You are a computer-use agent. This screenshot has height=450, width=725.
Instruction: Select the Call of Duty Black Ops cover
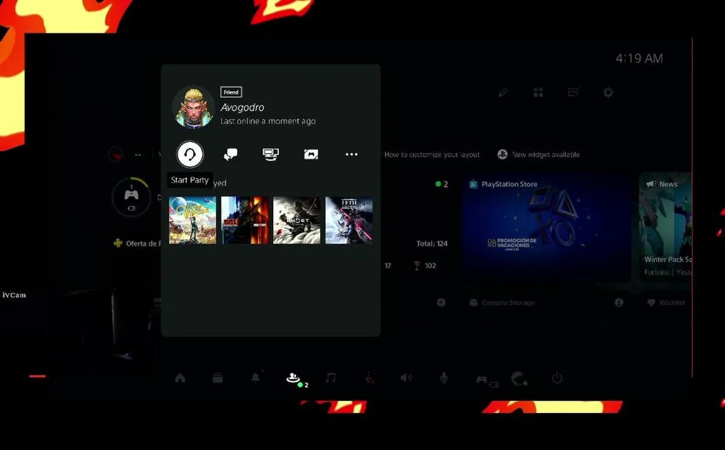click(x=245, y=220)
